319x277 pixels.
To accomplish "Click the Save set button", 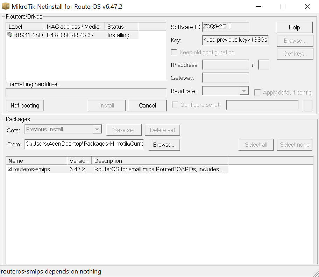I will [124, 130].
